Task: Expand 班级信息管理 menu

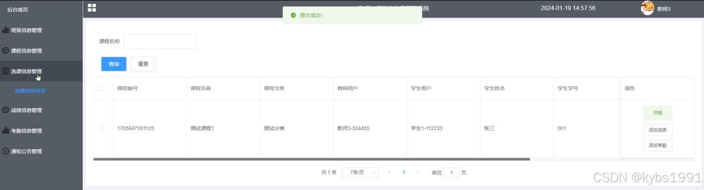Action: [x=42, y=30]
